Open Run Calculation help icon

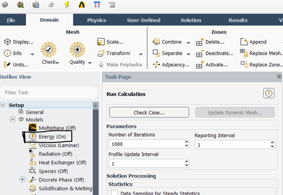click(x=269, y=93)
